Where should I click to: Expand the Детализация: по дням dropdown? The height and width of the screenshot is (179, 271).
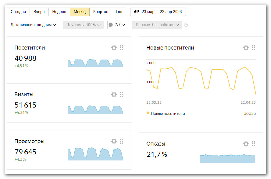[33, 25]
